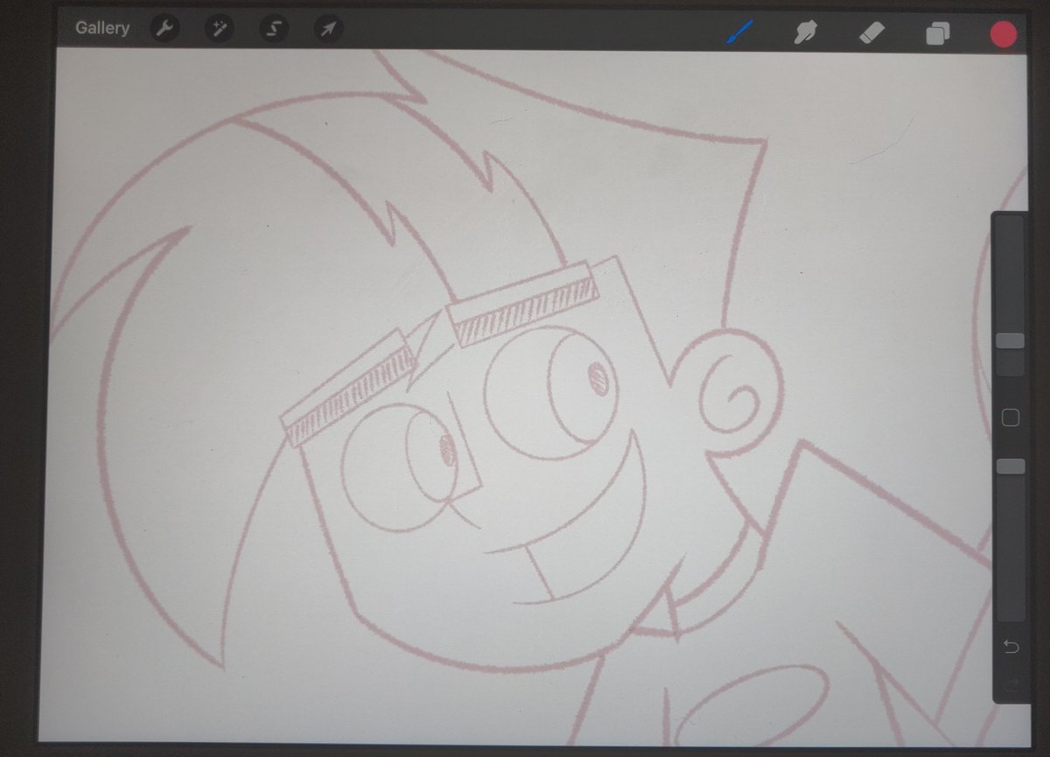This screenshot has height=757, width=1050.
Task: Open the red color picker
Action: 1003,34
